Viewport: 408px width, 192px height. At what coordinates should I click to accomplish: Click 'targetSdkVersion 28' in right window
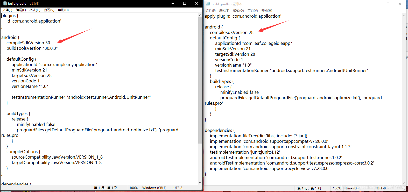point(235,54)
